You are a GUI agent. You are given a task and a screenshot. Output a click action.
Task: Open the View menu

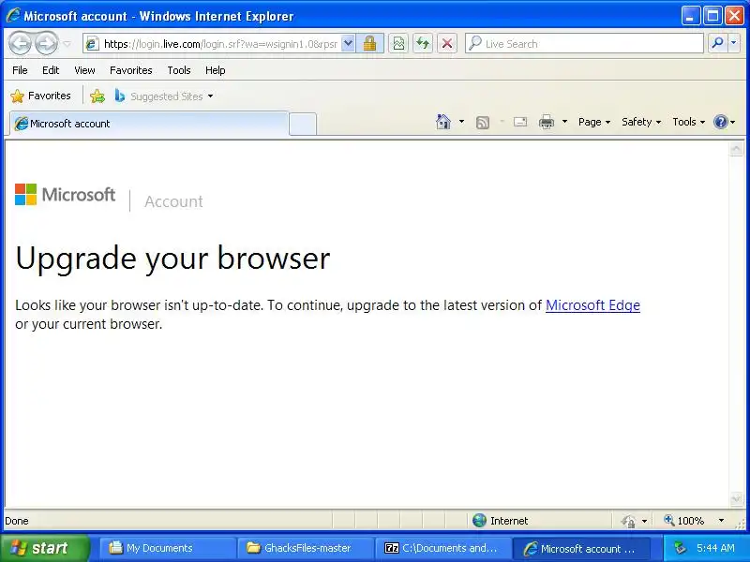pyautogui.click(x=84, y=70)
